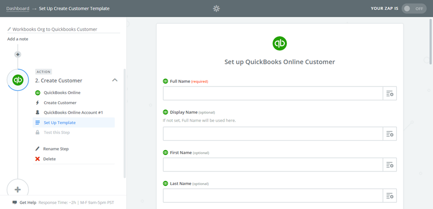433x209 pixels.
Task: Click the '2. Create Customer' step title
Action: tap(59, 80)
